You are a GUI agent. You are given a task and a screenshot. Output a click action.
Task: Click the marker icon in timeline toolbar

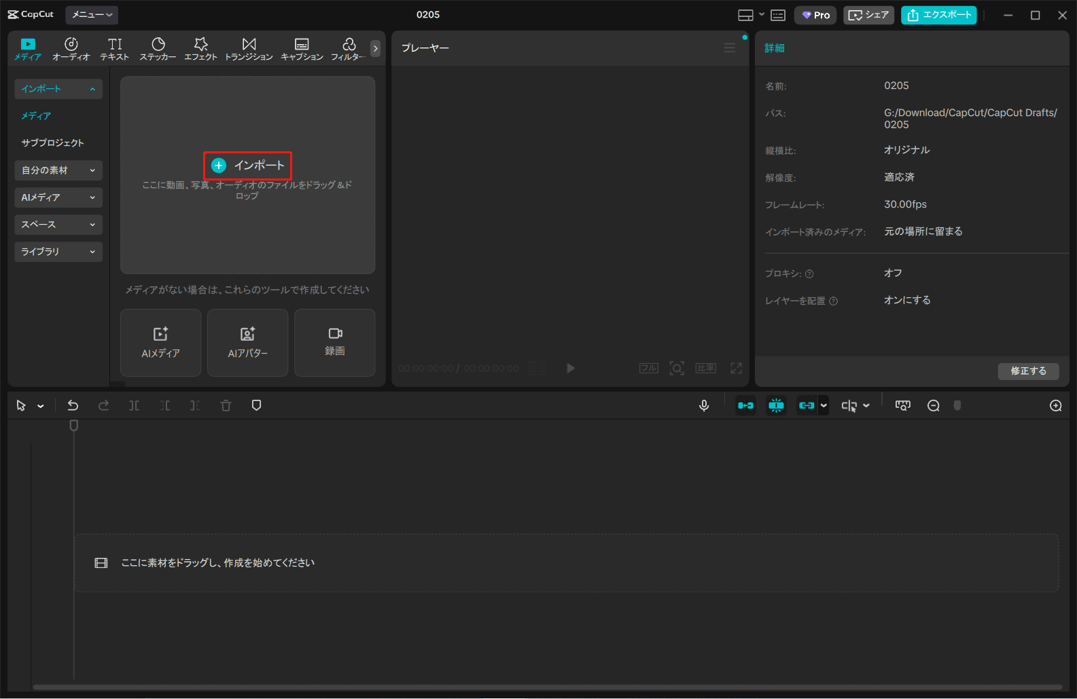(x=256, y=406)
